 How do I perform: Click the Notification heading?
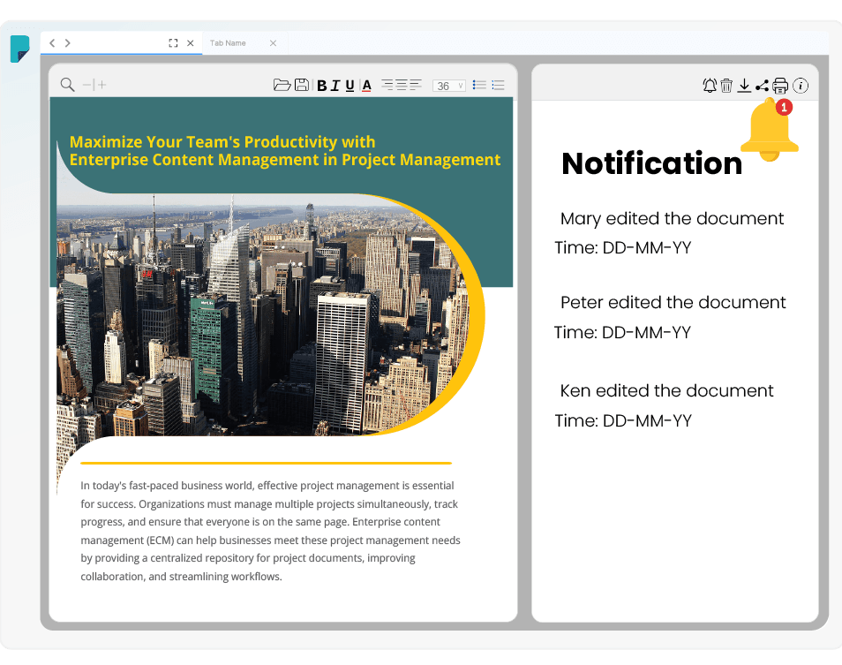pos(651,163)
